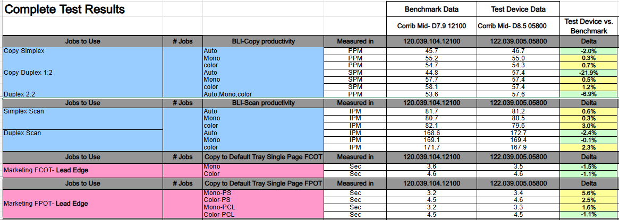Click the Test Device Data header cell
Screen dimensions: 619x220
click(x=519, y=9)
